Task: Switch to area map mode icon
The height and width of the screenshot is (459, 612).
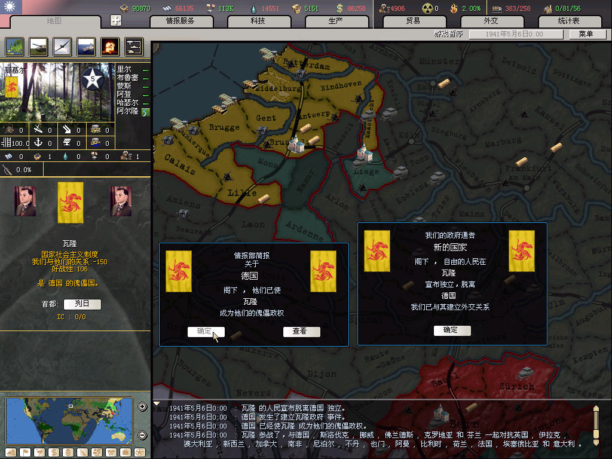Action: coord(111,452)
